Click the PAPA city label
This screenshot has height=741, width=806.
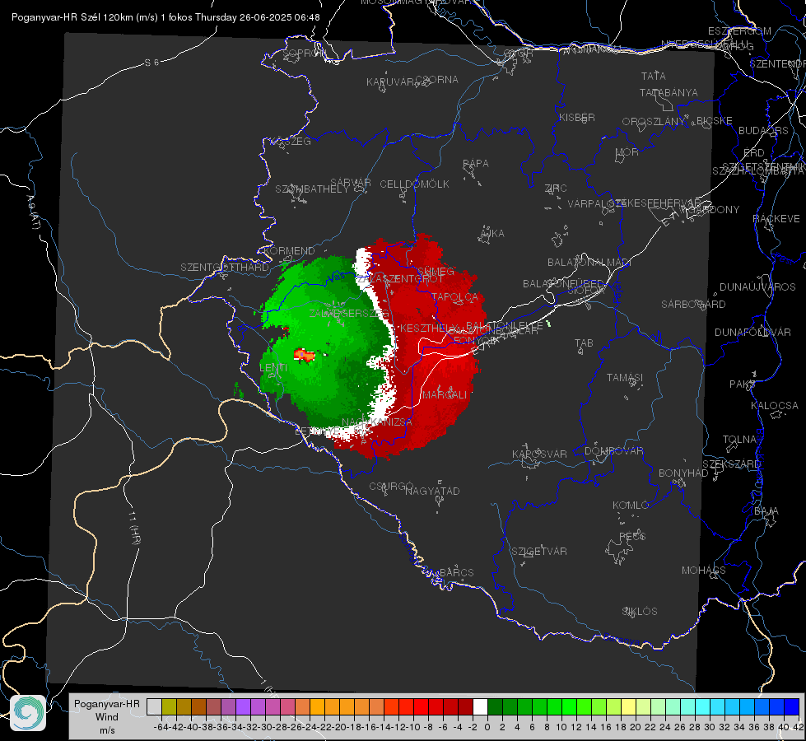pos(476,164)
